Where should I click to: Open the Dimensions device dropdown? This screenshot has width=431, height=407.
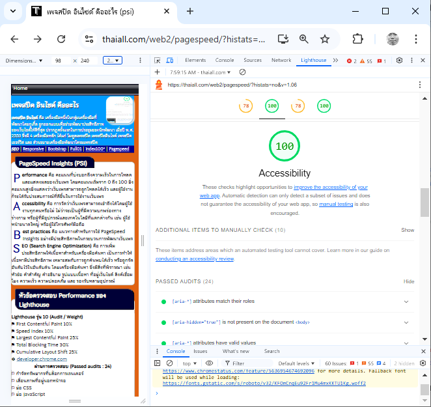tap(25, 61)
